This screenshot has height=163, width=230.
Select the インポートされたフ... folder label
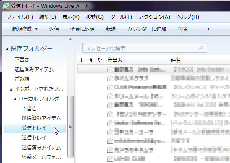pyautogui.click(x=39, y=89)
